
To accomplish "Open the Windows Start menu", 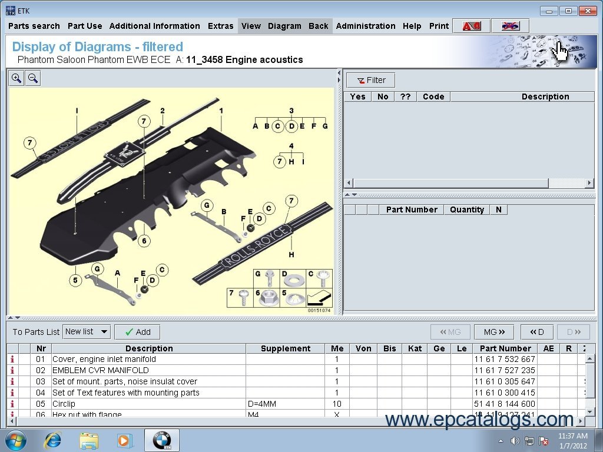I will point(15,440).
